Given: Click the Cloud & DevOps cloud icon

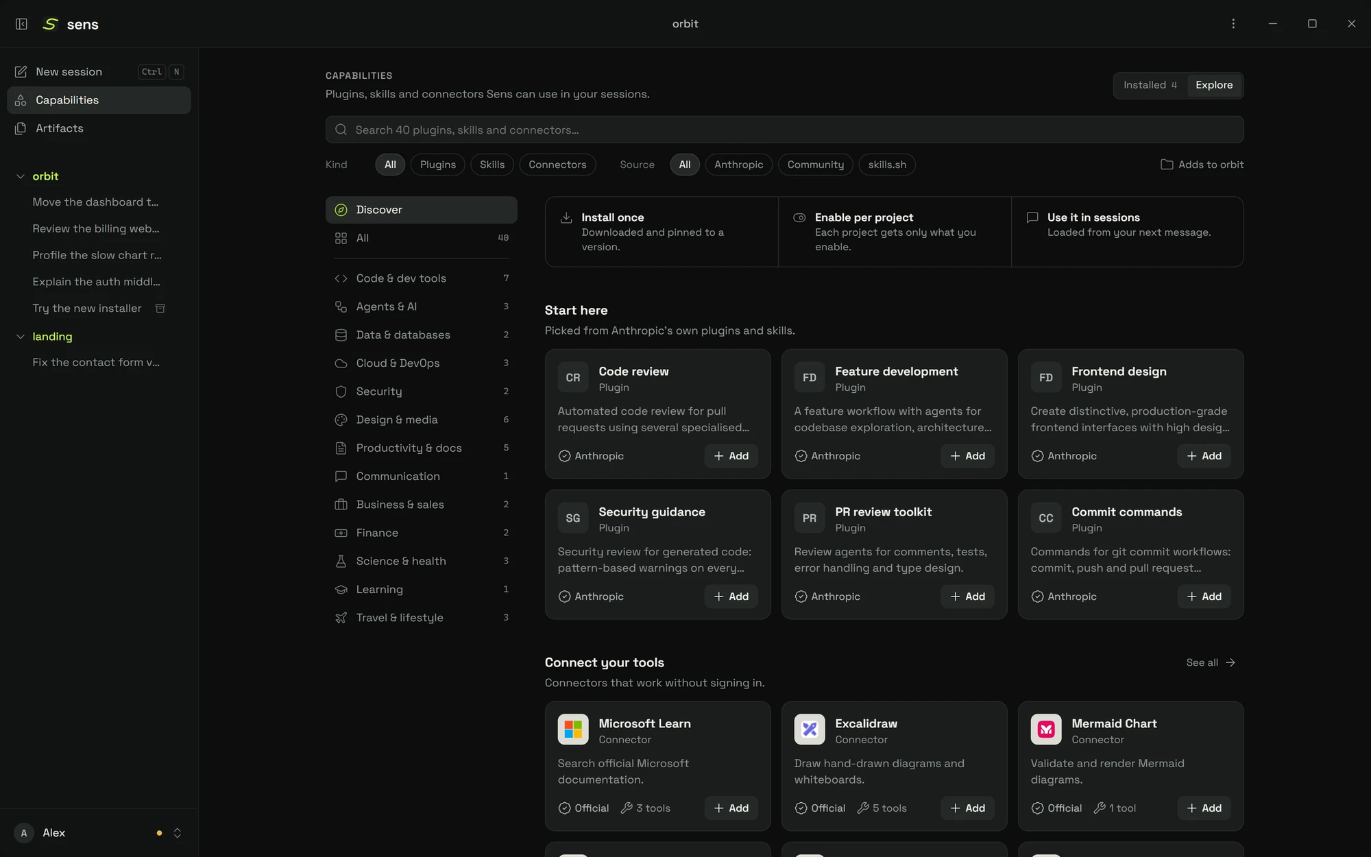Looking at the screenshot, I should tap(341, 363).
